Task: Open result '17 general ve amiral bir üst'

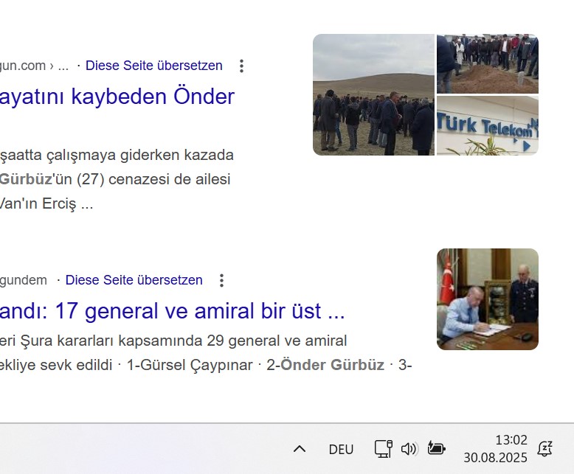Action: point(172,311)
